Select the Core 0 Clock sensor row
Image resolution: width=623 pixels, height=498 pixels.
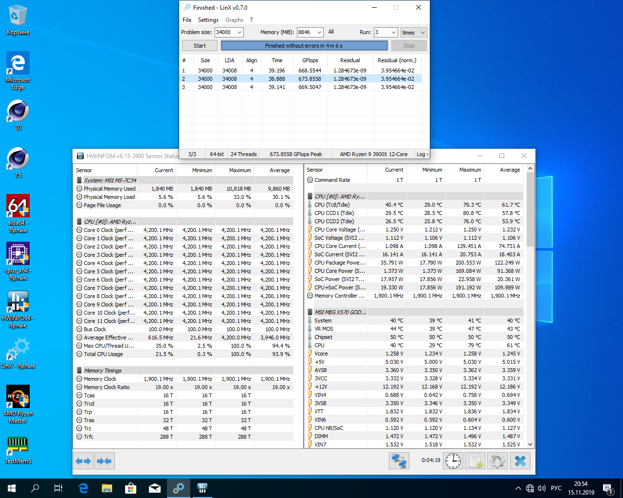183,230
